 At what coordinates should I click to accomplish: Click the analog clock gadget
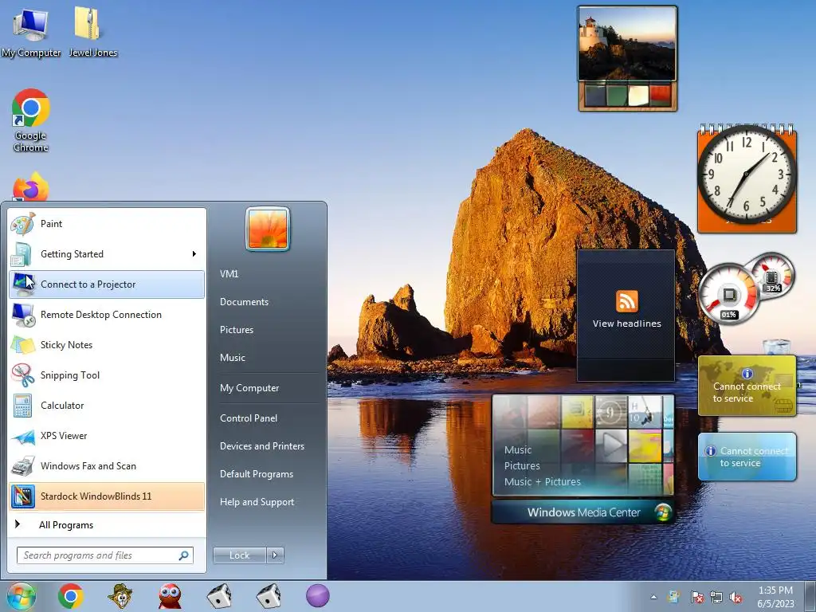[x=747, y=175]
